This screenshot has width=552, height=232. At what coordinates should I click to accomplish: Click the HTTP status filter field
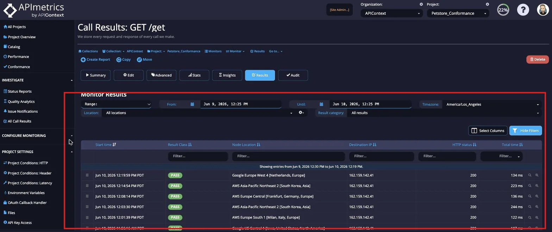pos(447,156)
